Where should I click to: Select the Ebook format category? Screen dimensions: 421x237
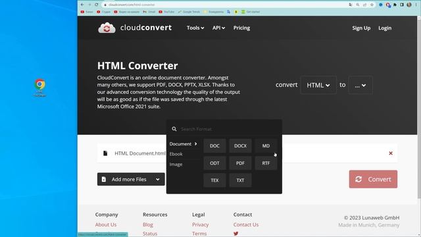176,154
